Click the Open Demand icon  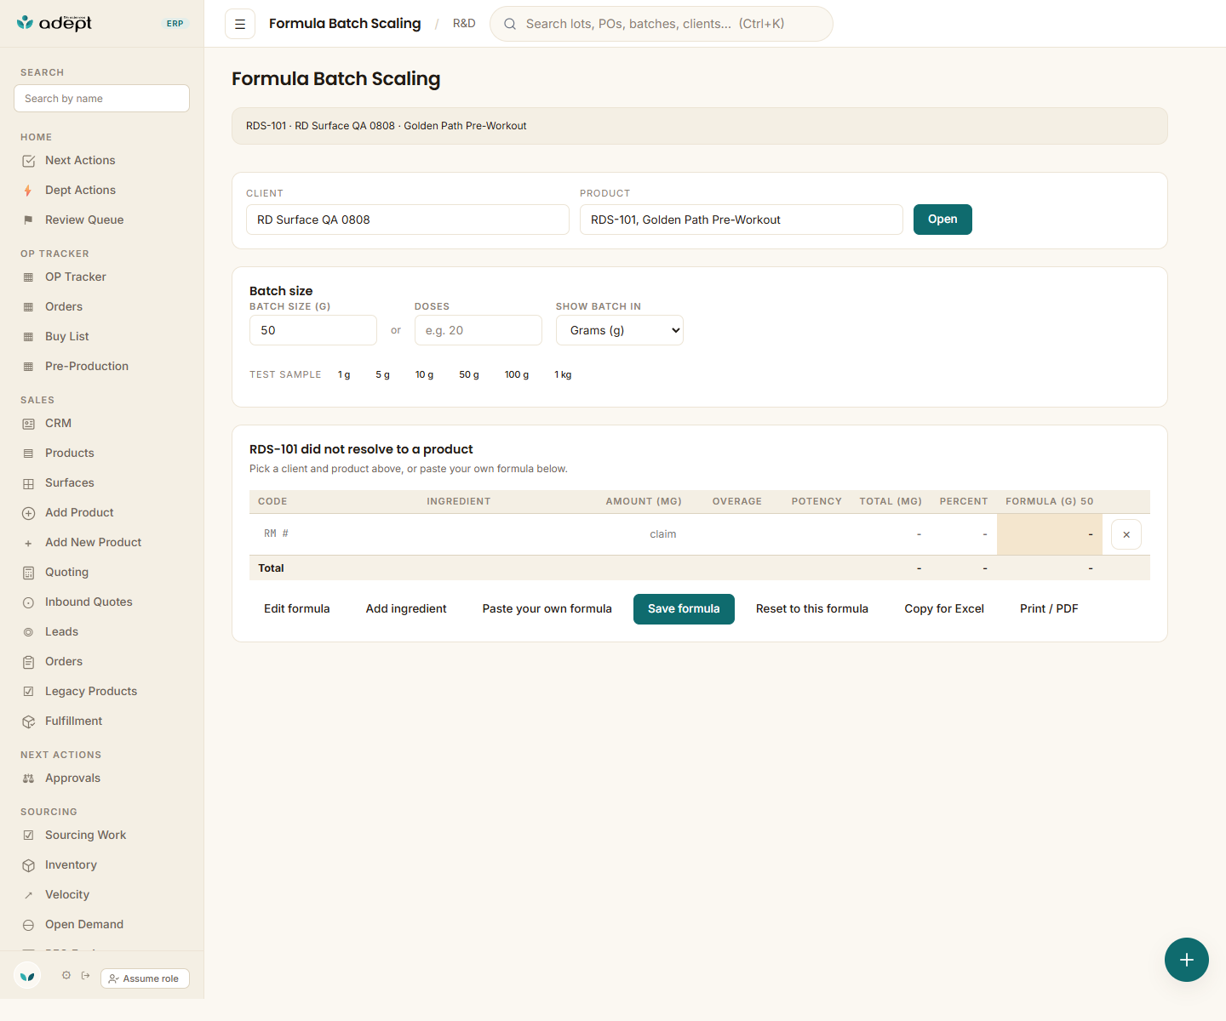[x=28, y=925]
